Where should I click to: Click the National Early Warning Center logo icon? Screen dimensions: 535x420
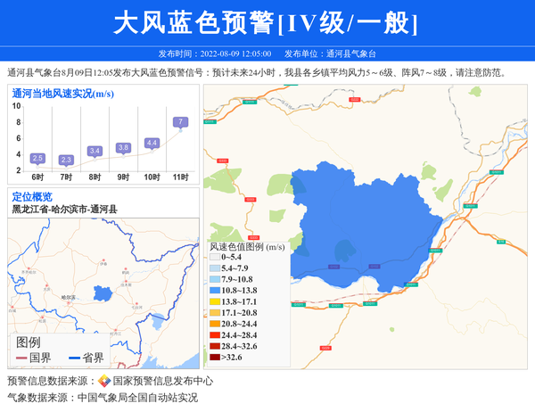[104, 382]
